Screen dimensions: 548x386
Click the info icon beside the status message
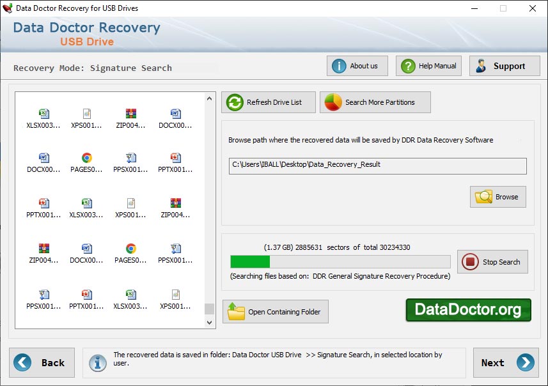coord(97,362)
